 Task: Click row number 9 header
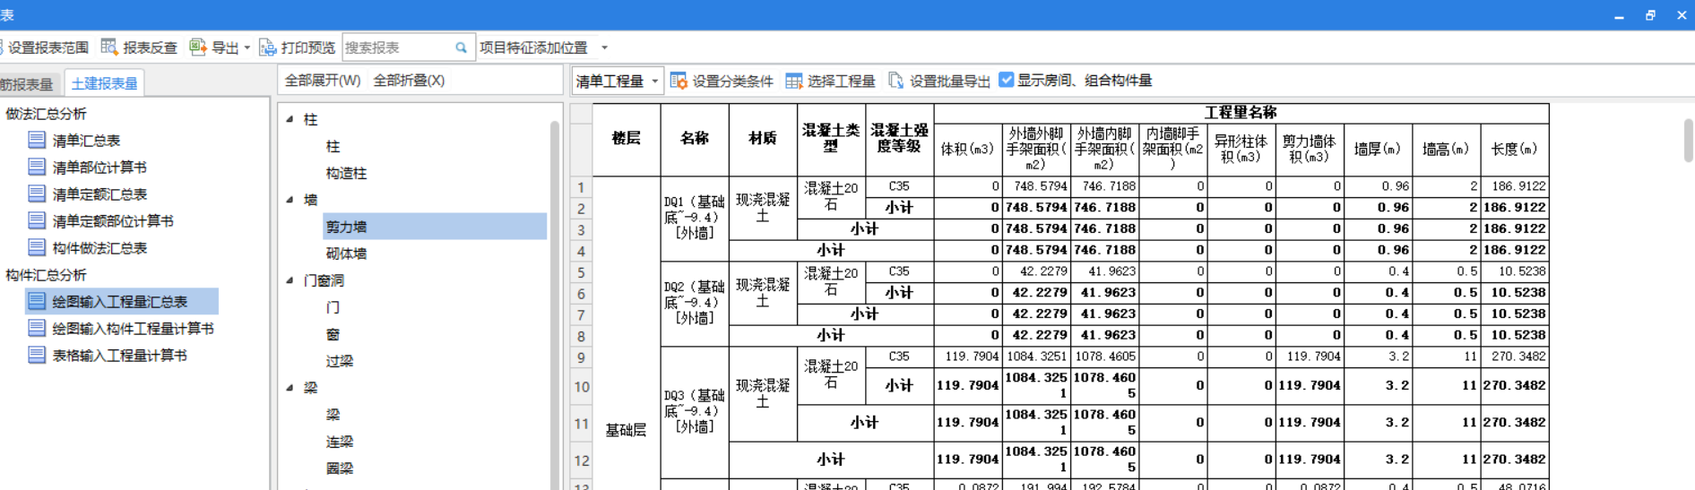pyautogui.click(x=581, y=357)
